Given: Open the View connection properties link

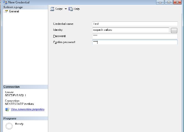Looking at the screenshot, I should click(28, 110).
